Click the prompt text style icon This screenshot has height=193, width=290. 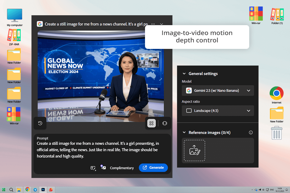pyautogui.click(x=93, y=168)
